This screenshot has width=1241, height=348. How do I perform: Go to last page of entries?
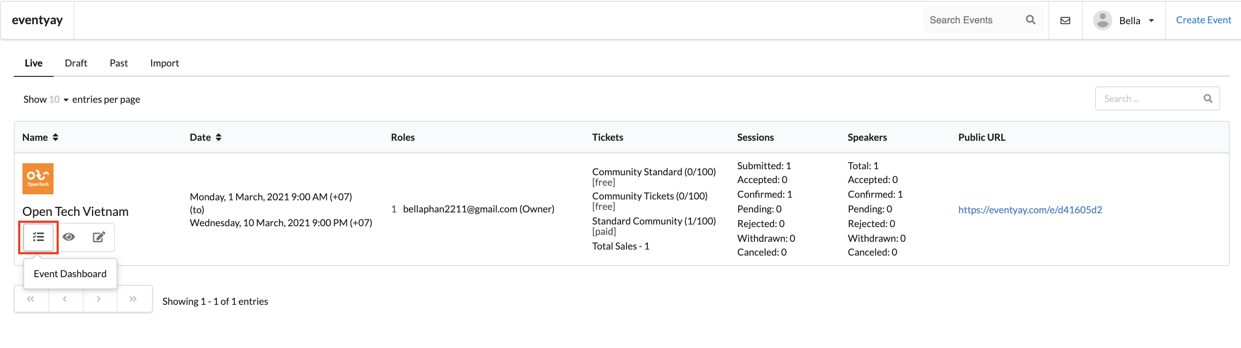pyautogui.click(x=133, y=299)
